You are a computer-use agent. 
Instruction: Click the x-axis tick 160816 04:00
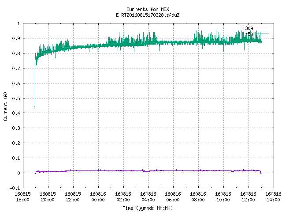[148, 197]
